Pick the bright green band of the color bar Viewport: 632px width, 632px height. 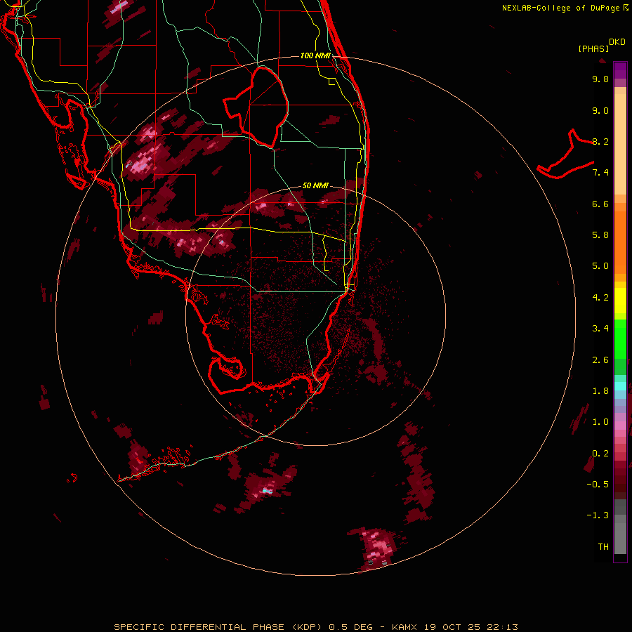(620, 338)
